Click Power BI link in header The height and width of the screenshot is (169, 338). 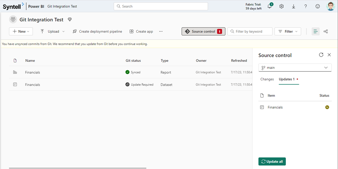point(36,7)
